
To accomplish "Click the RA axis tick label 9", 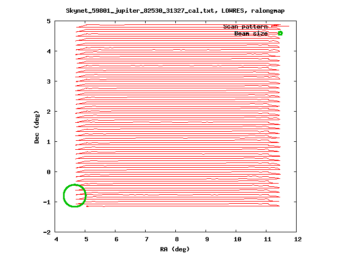I will coord(207,239).
